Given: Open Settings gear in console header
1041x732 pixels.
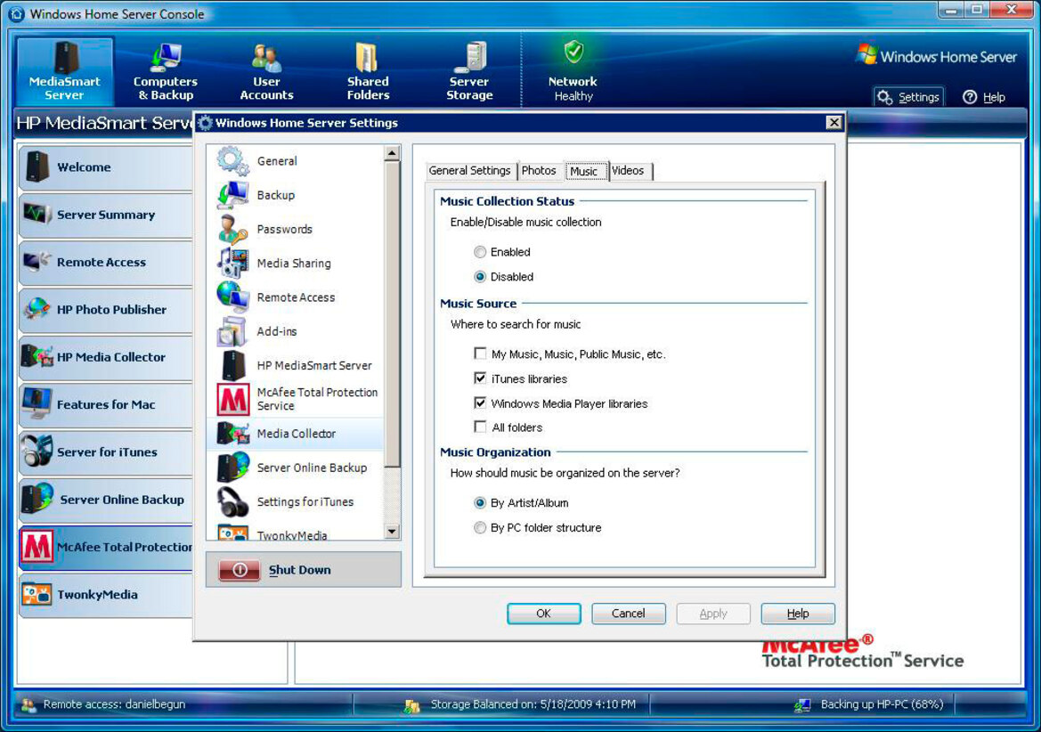Looking at the screenshot, I should pos(908,97).
